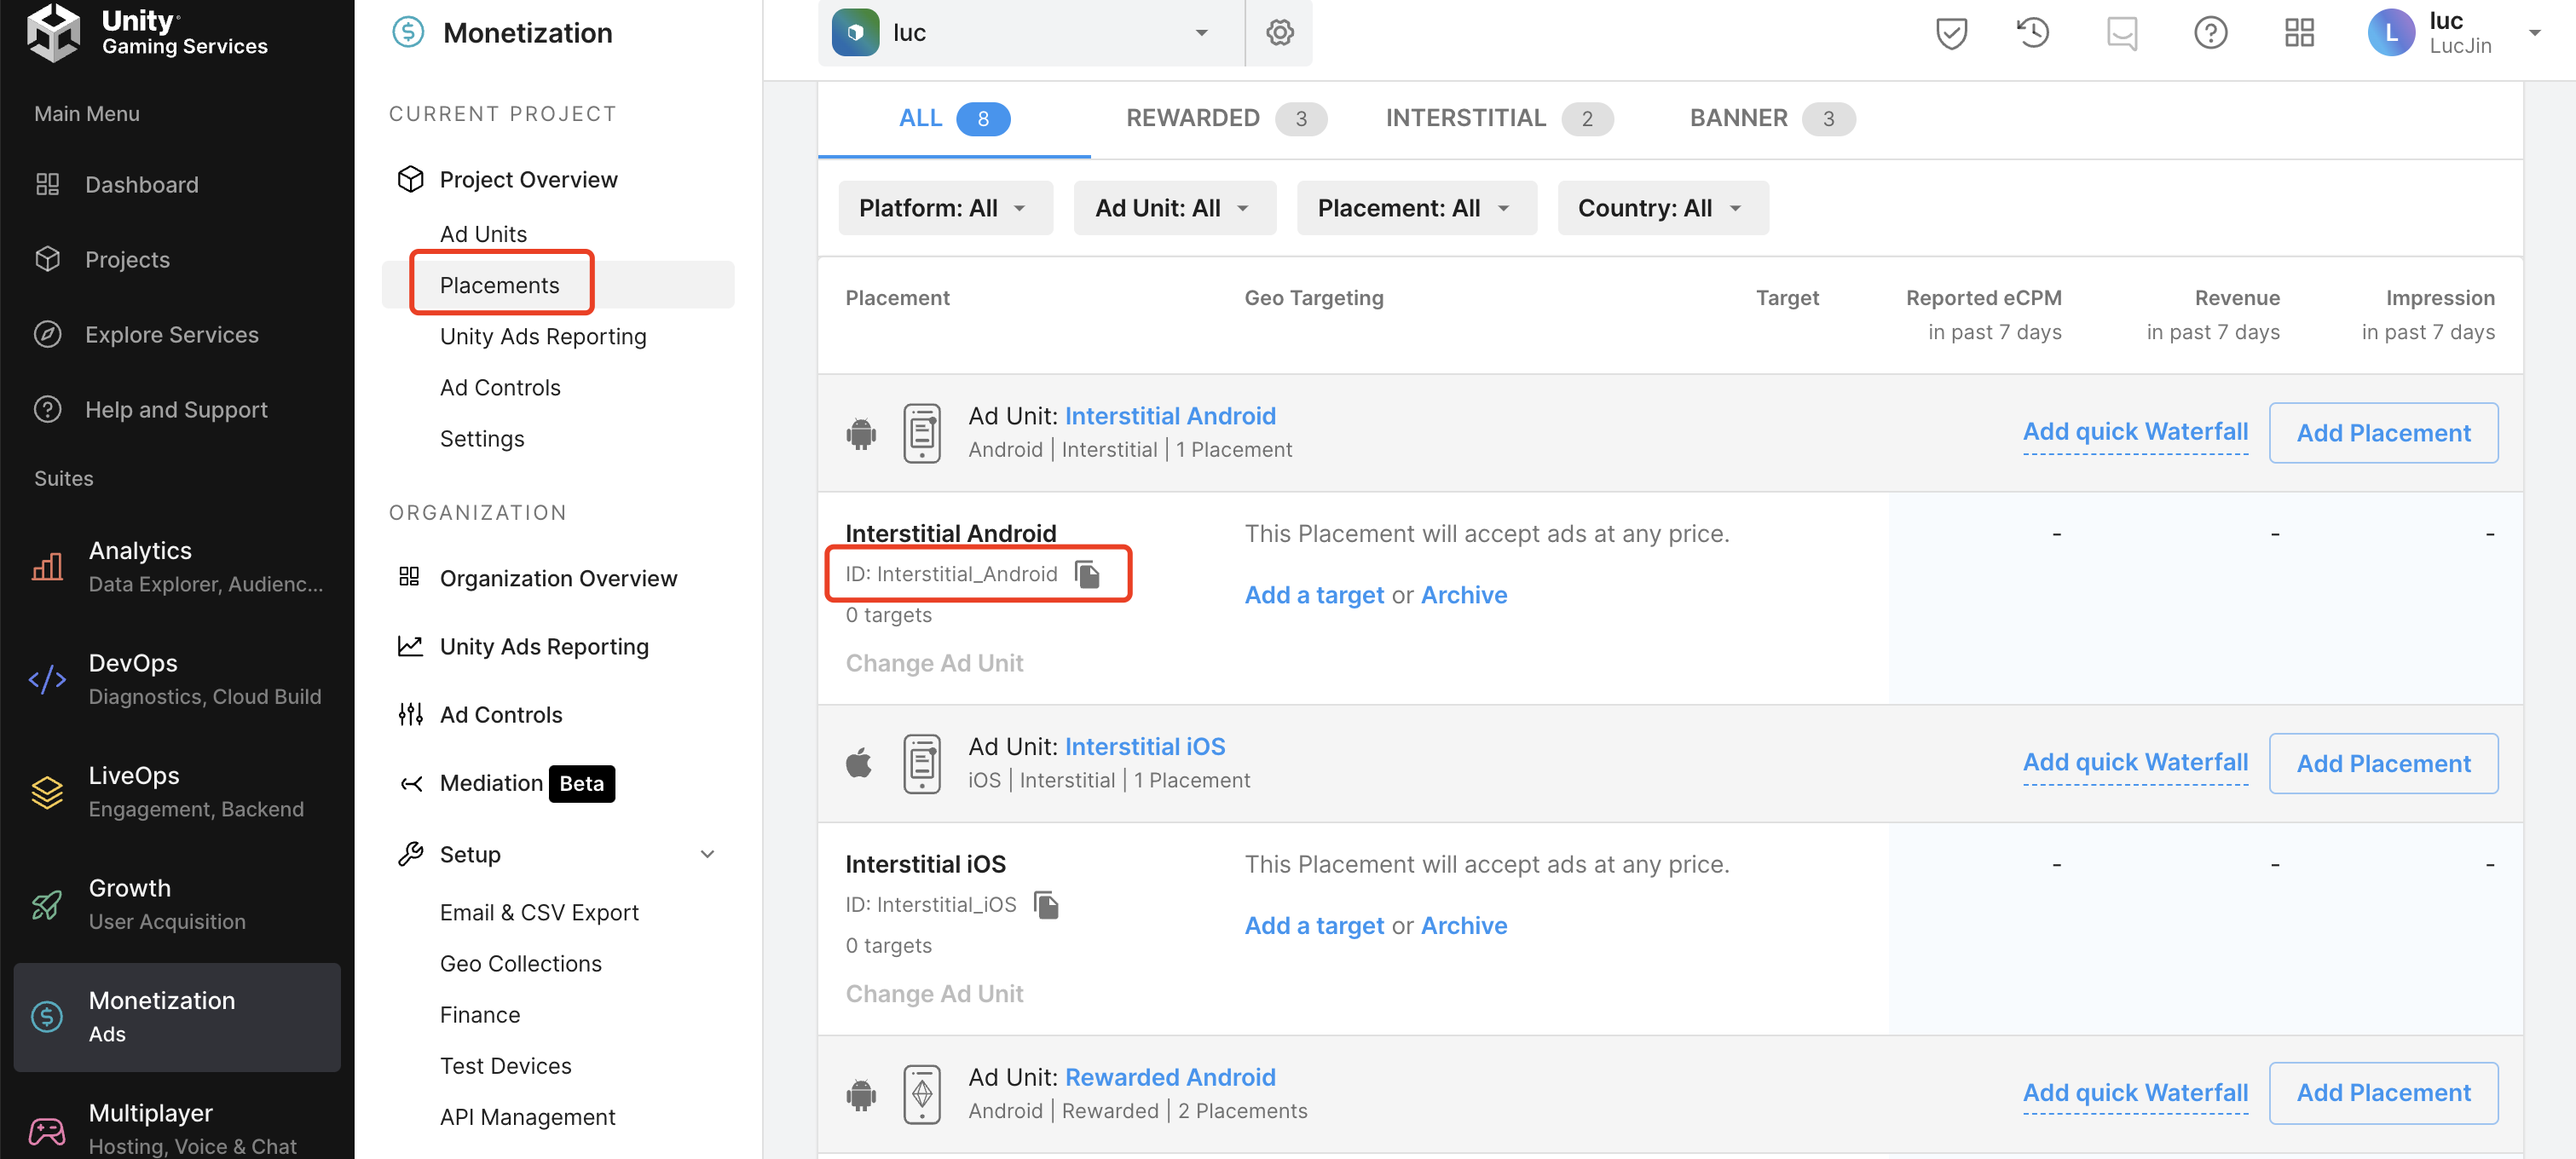Click the message inbox icon in top bar
Viewport: 2576px width, 1159px height.
click(2122, 33)
